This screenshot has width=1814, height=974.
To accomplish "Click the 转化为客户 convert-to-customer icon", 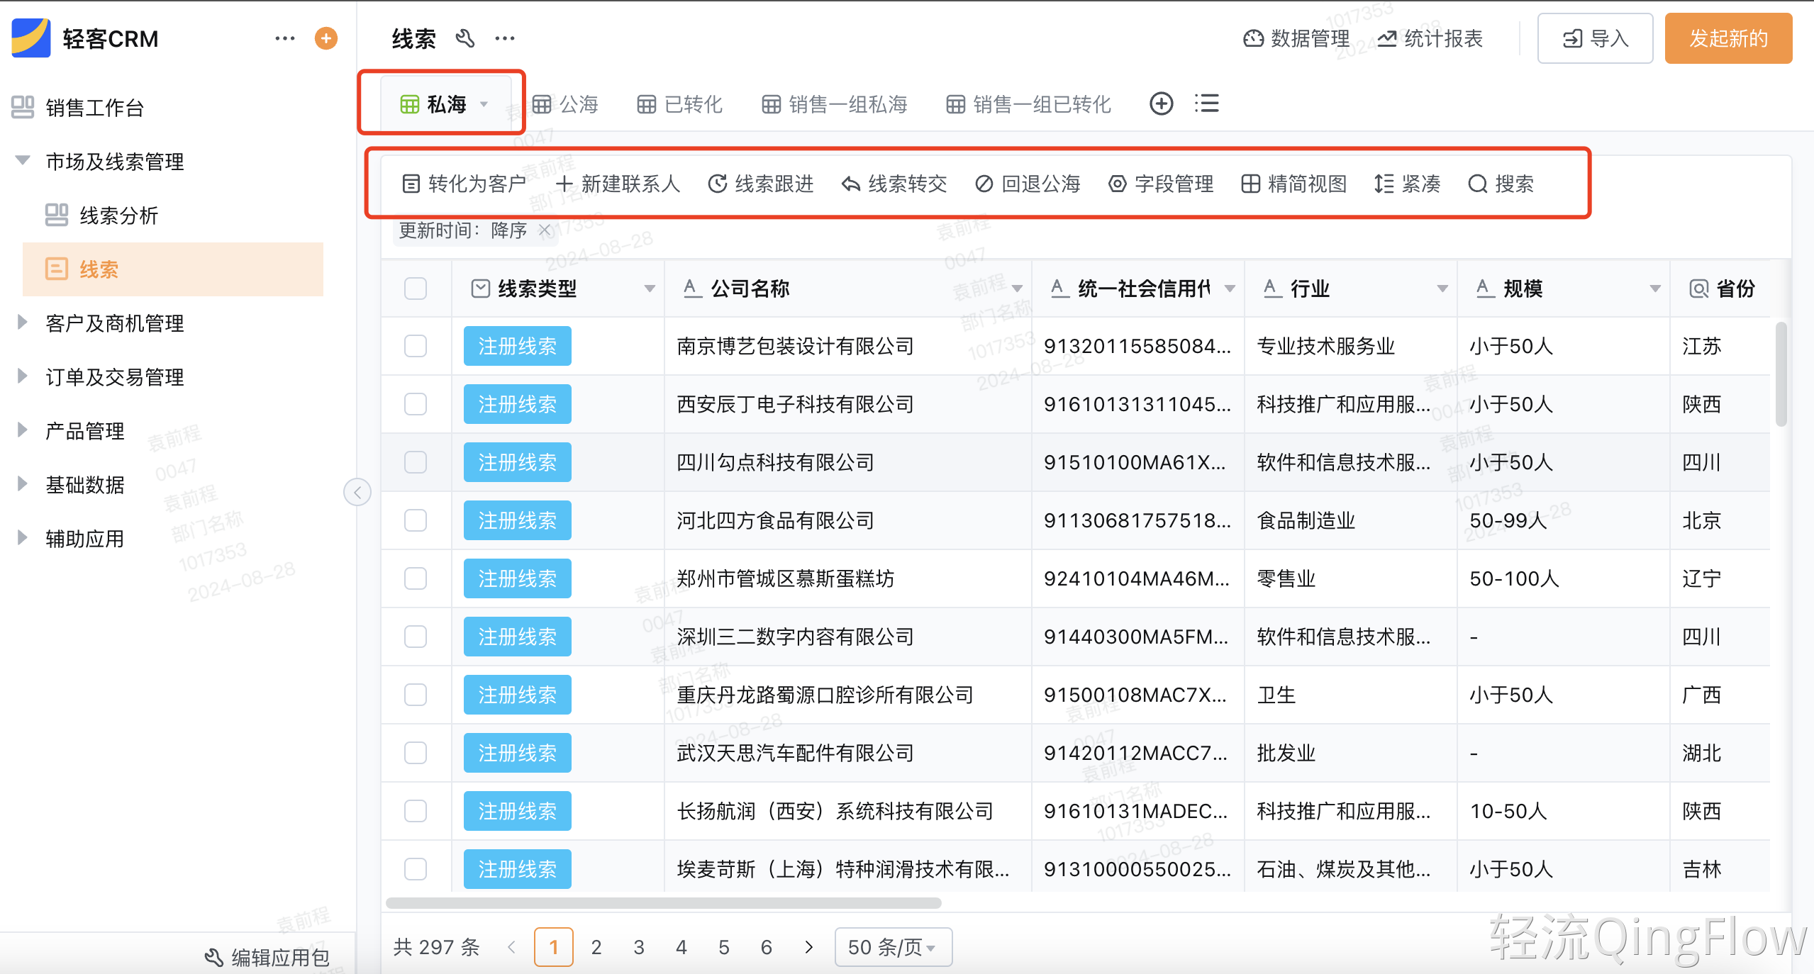I will (411, 184).
